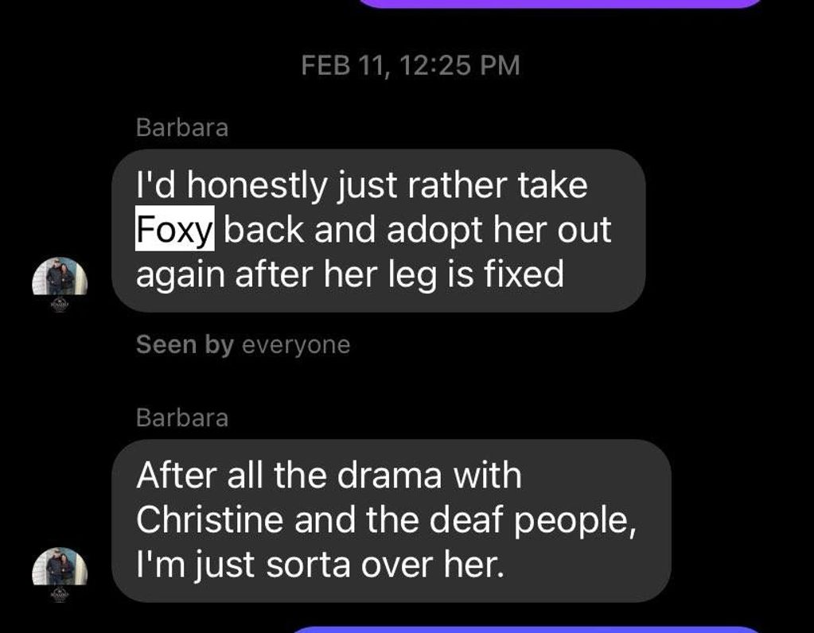The width and height of the screenshot is (814, 633).
Task: Open Barbara's avatar beside the Foxy message
Action: [60, 275]
